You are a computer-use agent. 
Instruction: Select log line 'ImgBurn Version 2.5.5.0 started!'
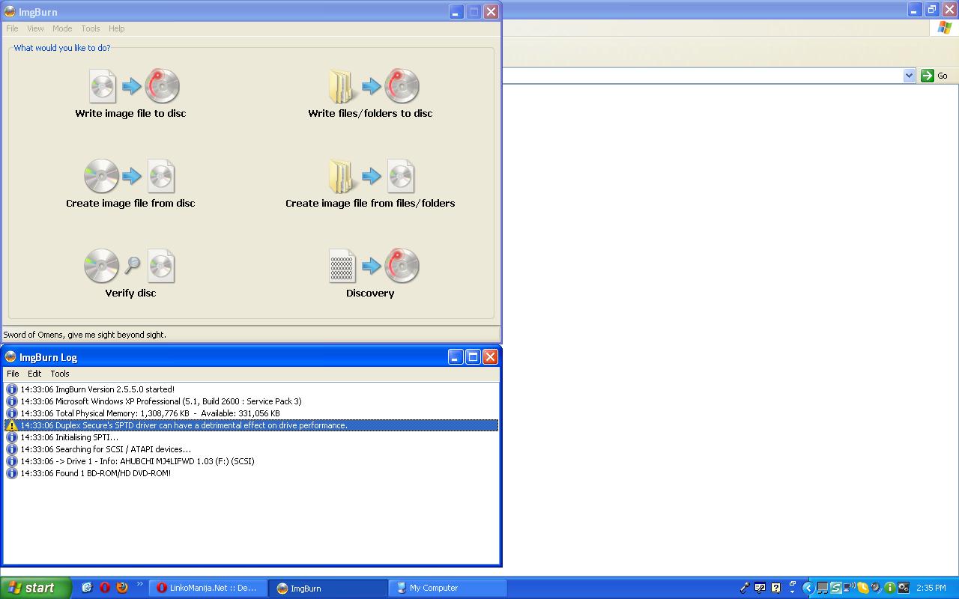251,389
